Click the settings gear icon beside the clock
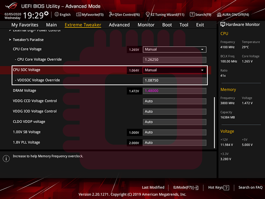 pyautogui.click(x=46, y=13)
